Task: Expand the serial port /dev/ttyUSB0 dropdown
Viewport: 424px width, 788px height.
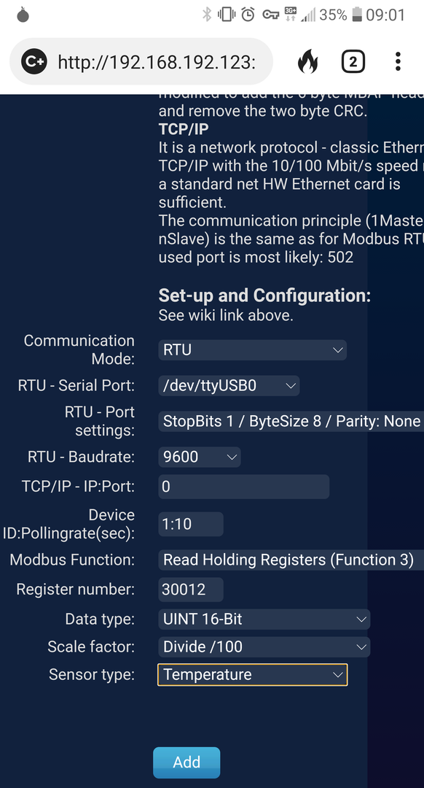Action: (229, 385)
